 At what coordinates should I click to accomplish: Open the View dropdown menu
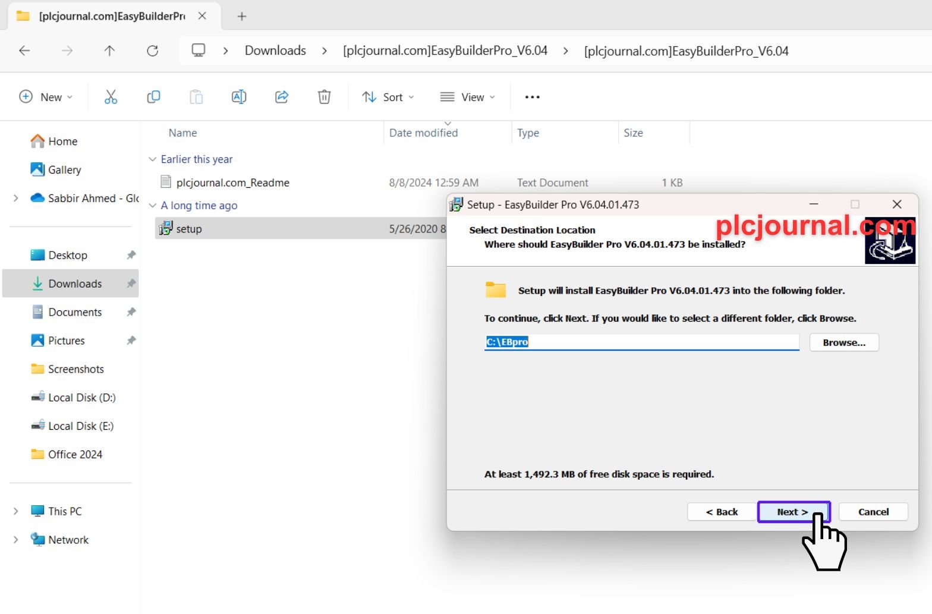click(x=467, y=97)
